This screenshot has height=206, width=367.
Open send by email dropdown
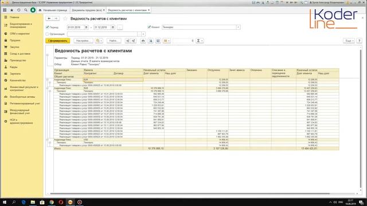click(x=167, y=41)
